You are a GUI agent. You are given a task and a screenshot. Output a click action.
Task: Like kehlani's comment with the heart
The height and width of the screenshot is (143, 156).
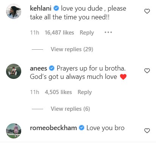(147, 11)
